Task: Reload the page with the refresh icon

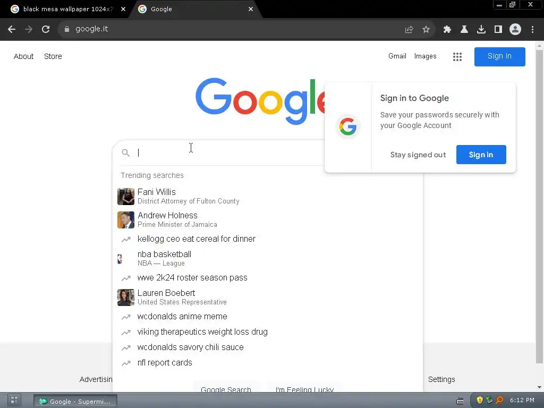Action: coord(46,29)
